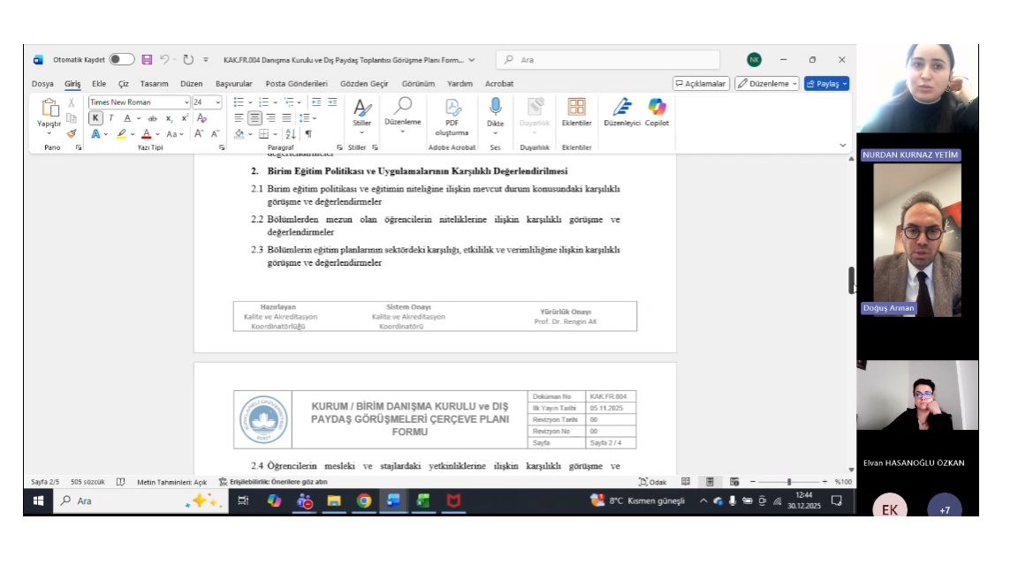Show paragraph marks with the pilcrow icon
1018x572 pixels.
[x=308, y=134]
